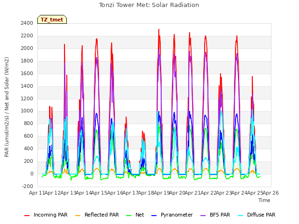The height and width of the screenshot is (224, 299).
Task: Select the Reflected PAR legend label
Action: (x=102, y=215)
